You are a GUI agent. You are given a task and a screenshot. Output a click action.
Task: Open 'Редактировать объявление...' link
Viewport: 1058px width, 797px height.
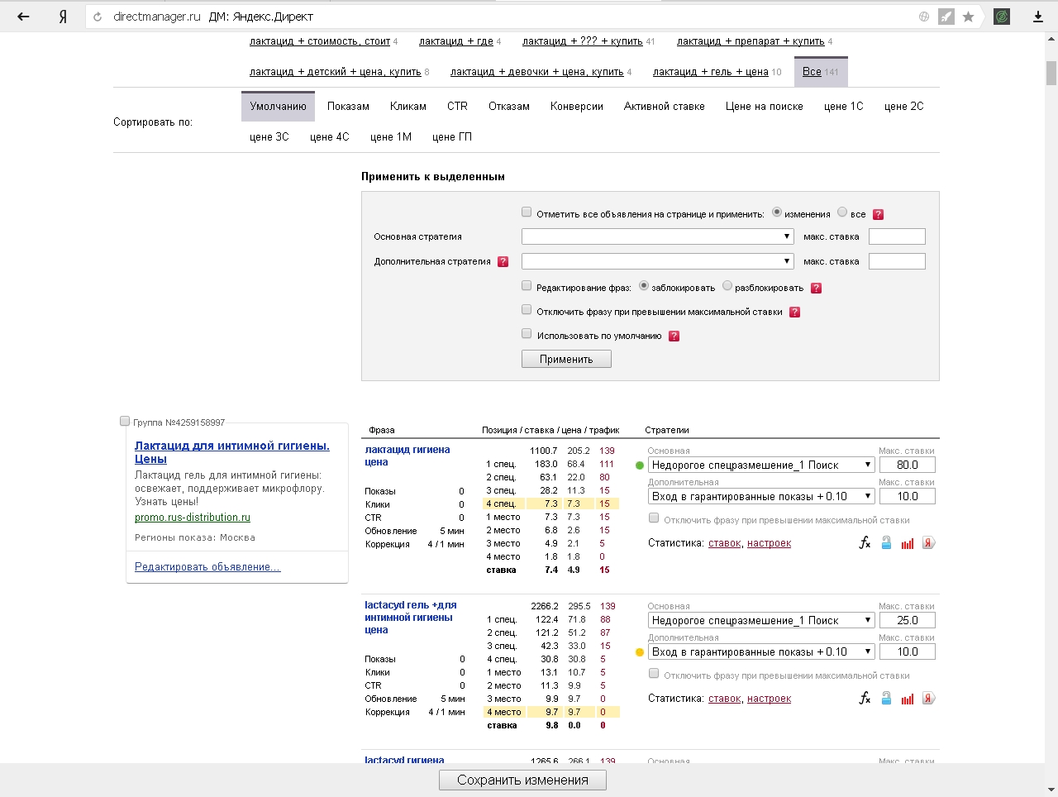point(207,567)
